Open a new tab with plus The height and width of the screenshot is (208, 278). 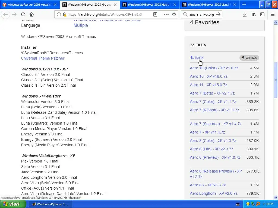pyautogui.click(x=244, y=4)
